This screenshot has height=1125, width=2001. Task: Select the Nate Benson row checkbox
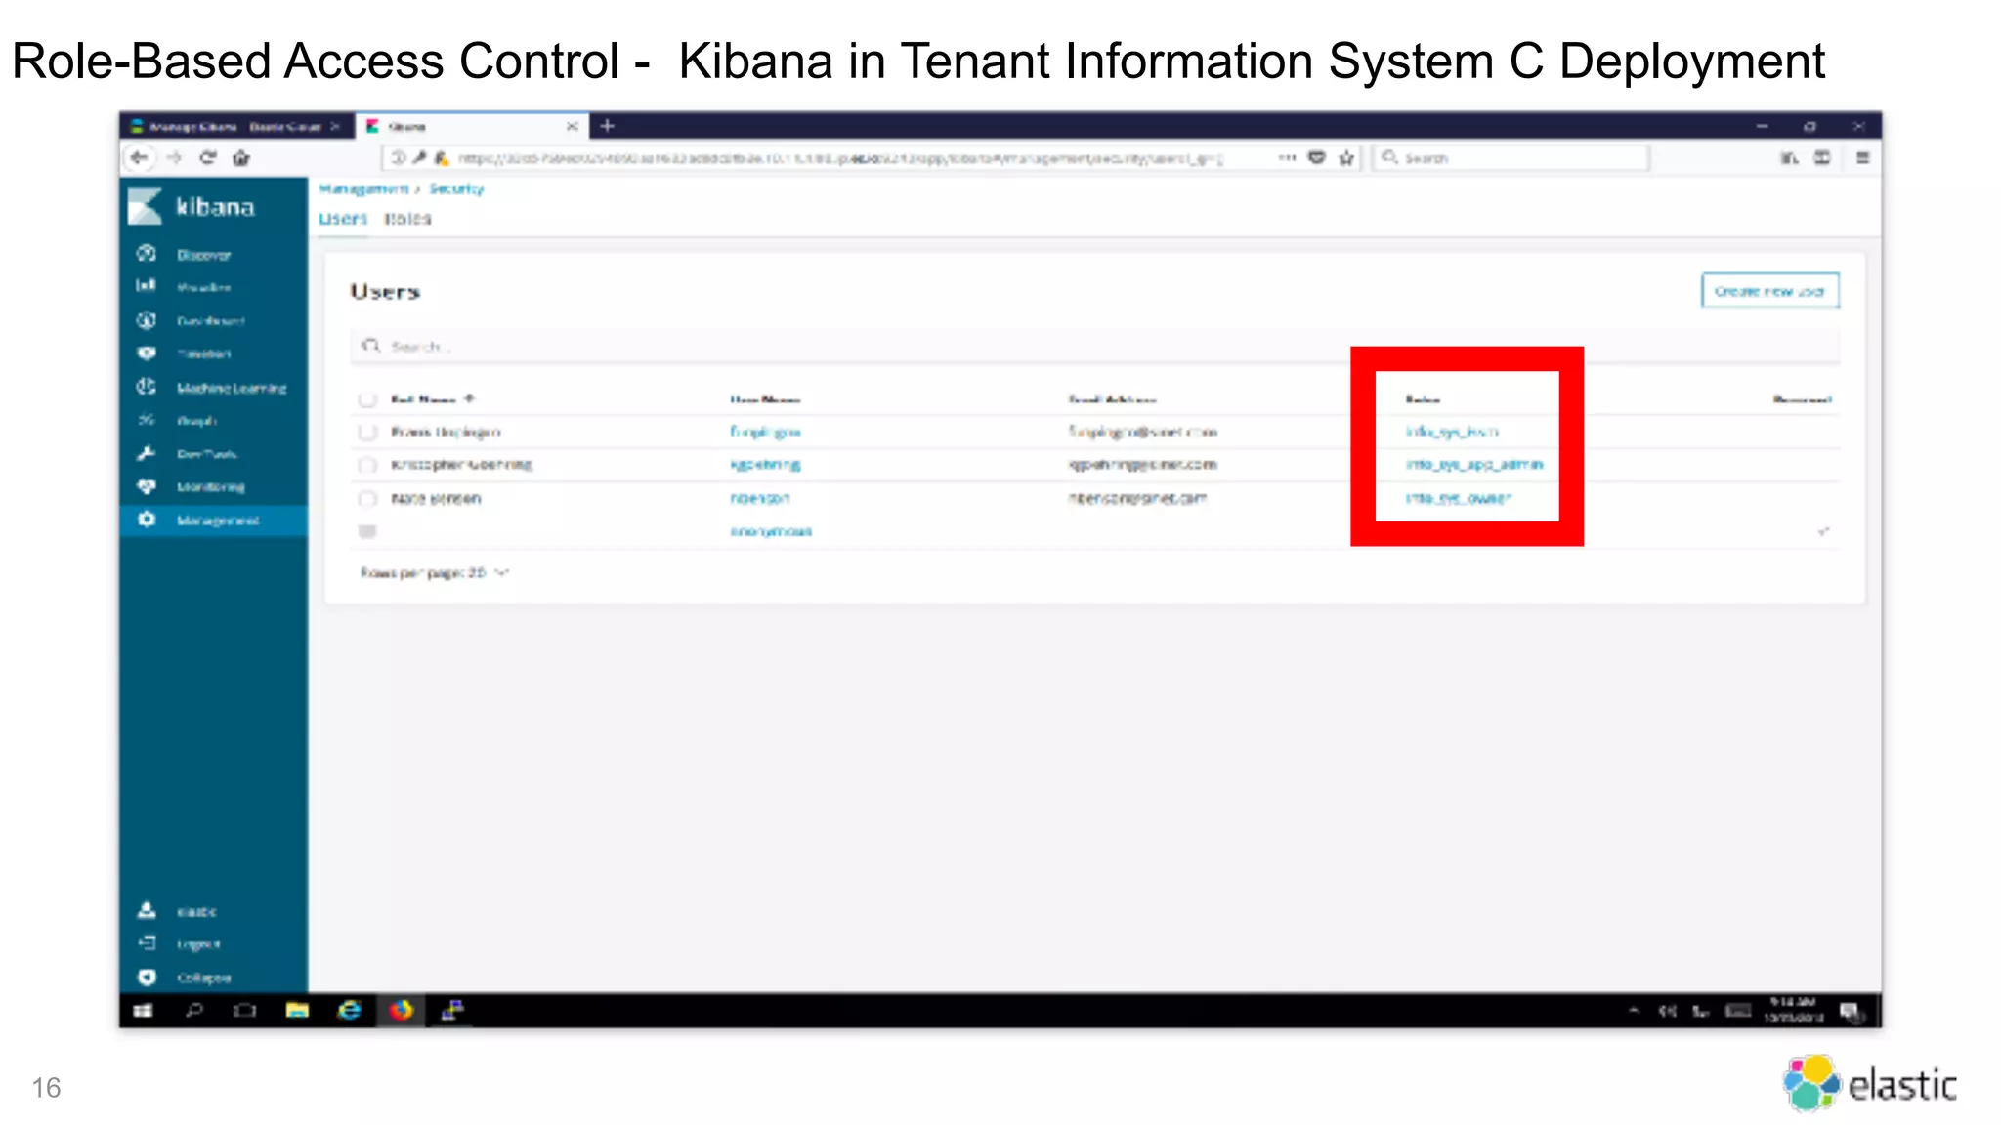367,499
